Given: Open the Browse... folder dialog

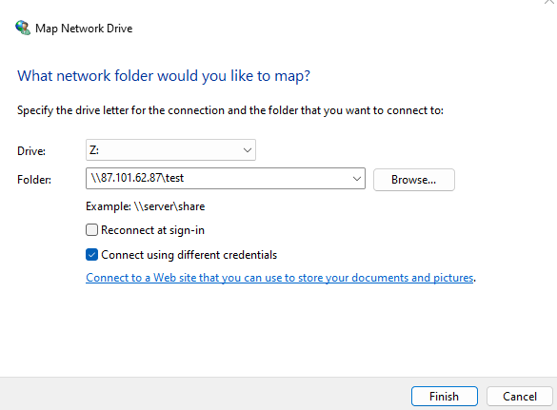Looking at the screenshot, I should (414, 180).
